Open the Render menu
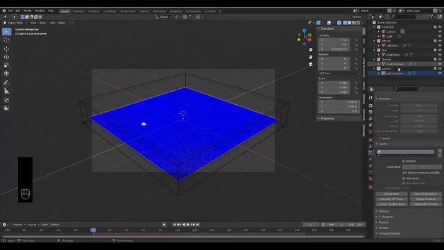Image resolution: width=444 pixels, height=250 pixels. (x=28, y=11)
